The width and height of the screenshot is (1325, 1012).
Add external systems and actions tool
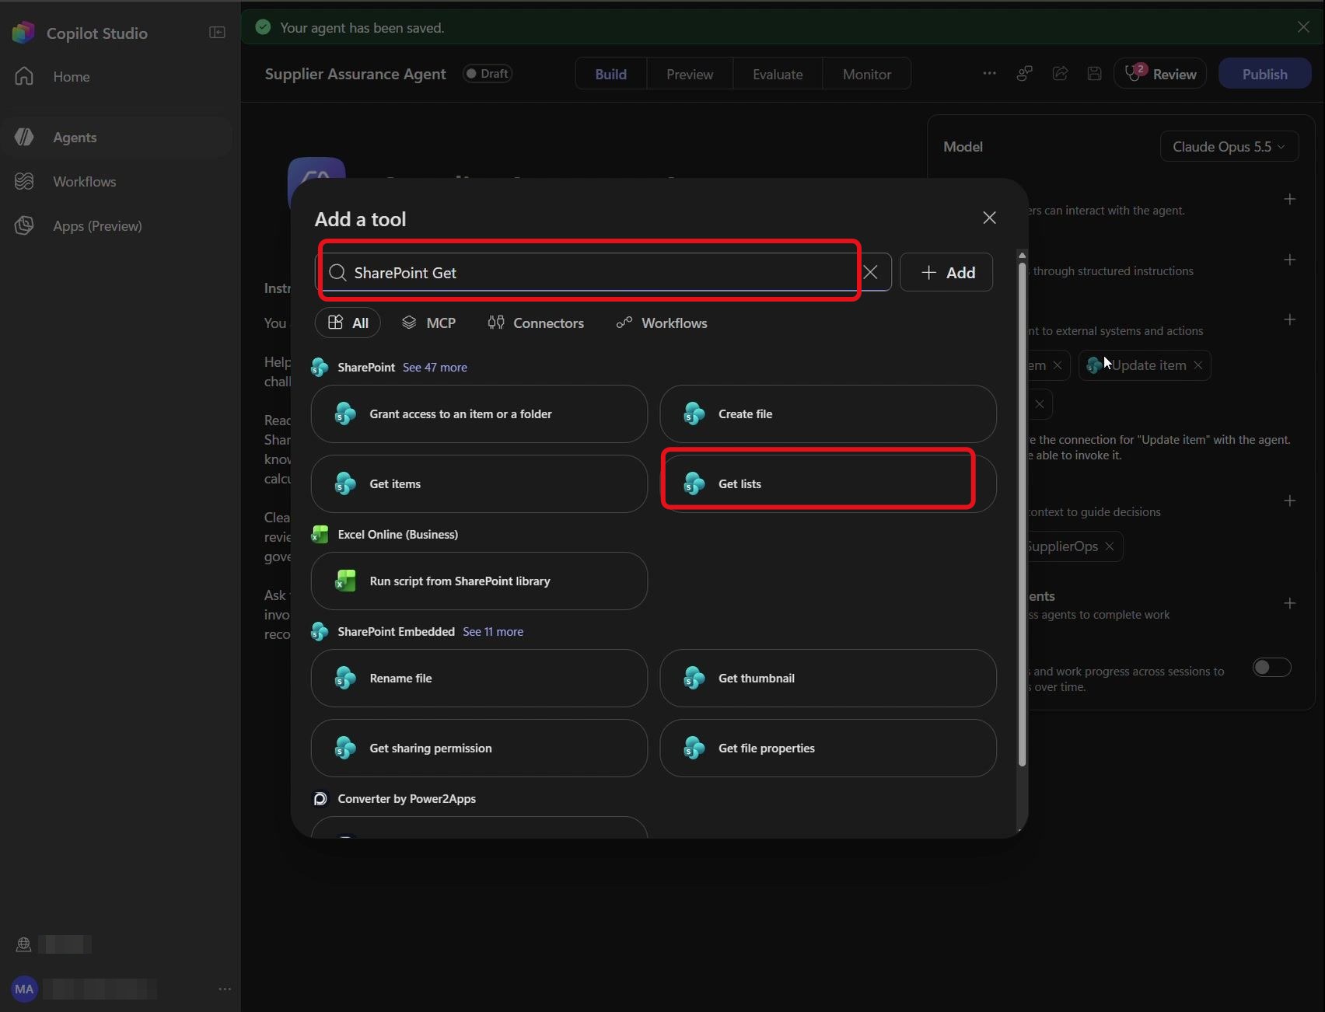click(x=1290, y=319)
